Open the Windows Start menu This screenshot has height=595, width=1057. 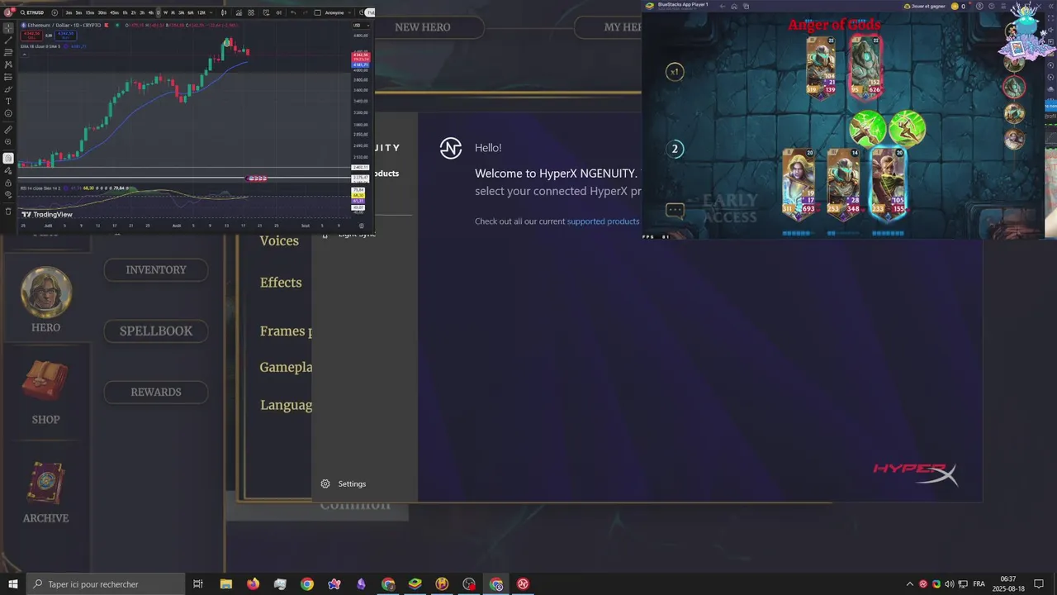12,584
